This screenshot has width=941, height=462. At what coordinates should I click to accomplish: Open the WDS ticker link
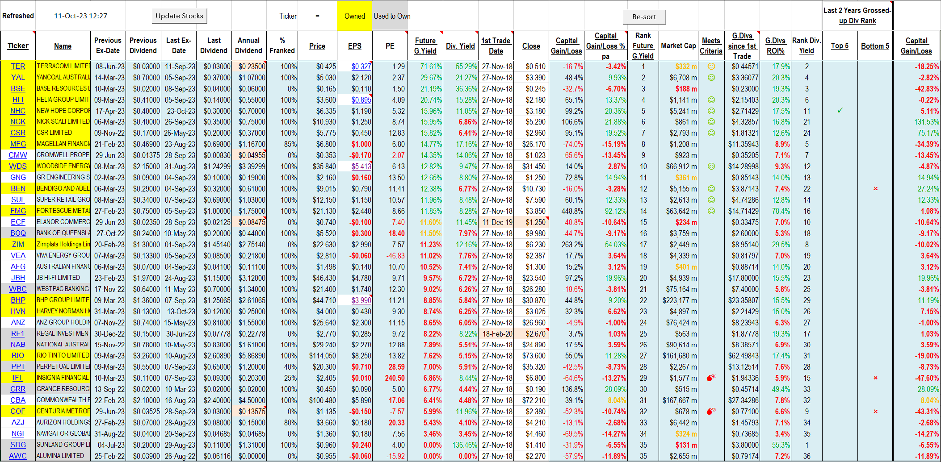[x=18, y=166]
